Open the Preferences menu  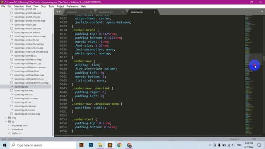[x=72, y=6]
